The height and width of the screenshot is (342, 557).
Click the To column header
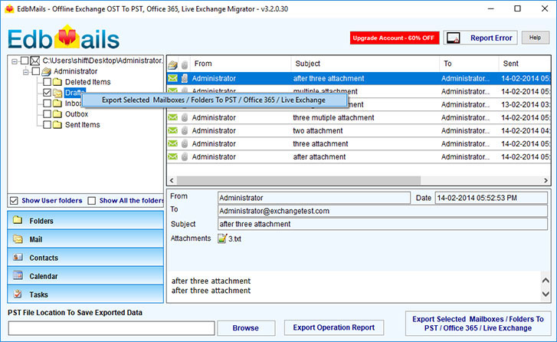469,64
